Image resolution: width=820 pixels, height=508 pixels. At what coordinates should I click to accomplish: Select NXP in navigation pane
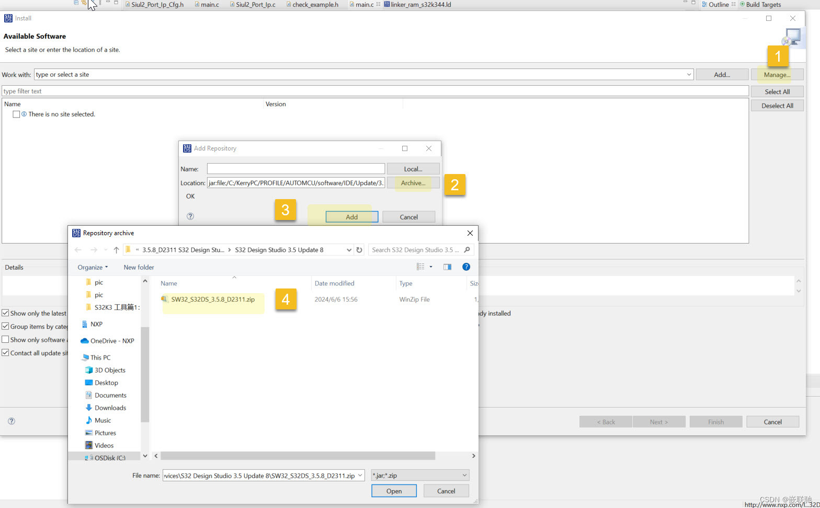click(96, 324)
